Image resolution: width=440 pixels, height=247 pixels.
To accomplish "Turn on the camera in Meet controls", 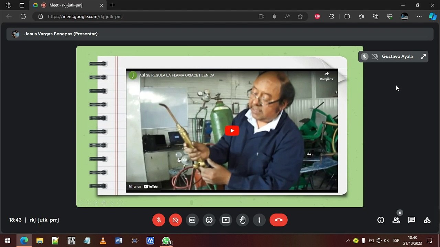I will pyautogui.click(x=176, y=220).
